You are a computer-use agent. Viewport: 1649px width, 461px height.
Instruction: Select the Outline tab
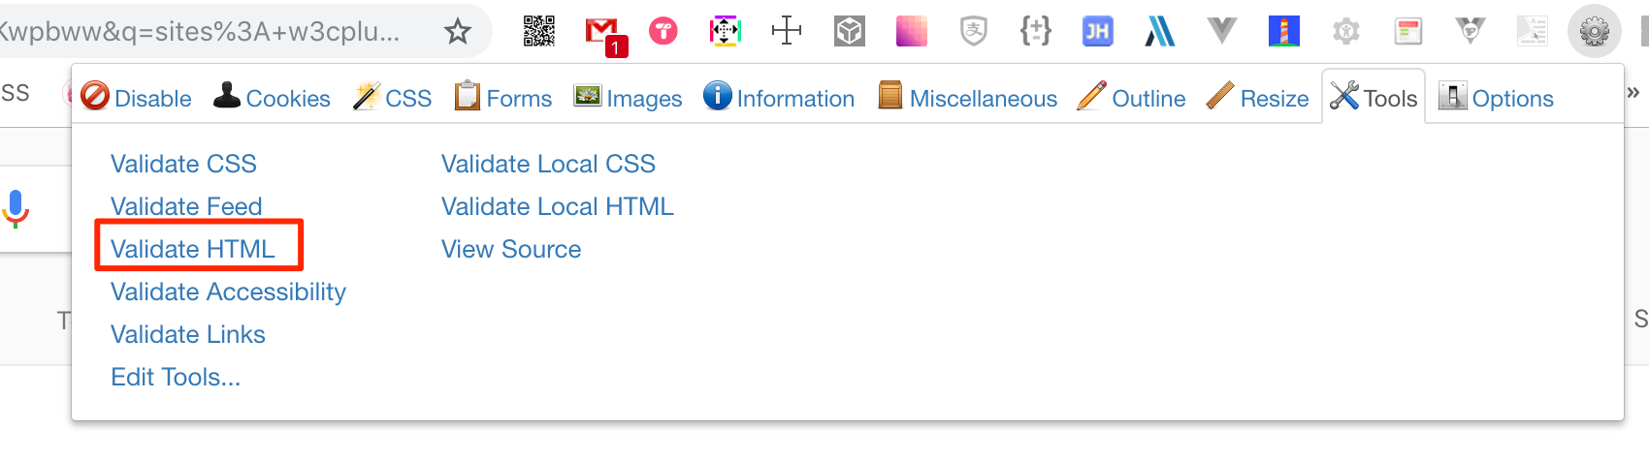[x=1131, y=98]
